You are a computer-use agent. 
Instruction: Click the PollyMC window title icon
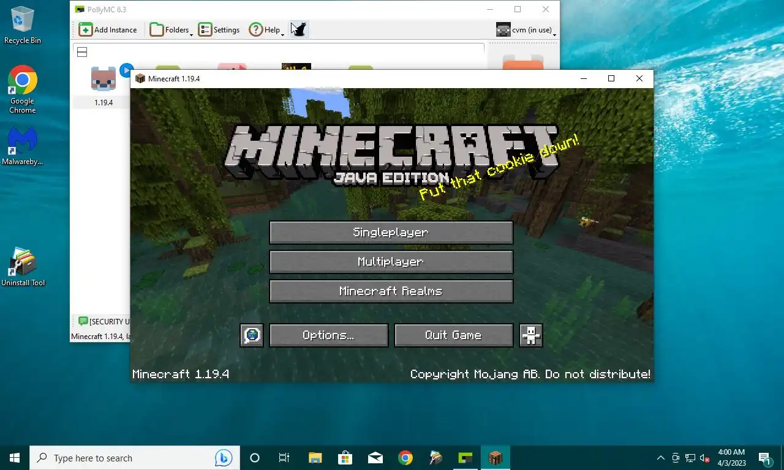[x=80, y=10]
